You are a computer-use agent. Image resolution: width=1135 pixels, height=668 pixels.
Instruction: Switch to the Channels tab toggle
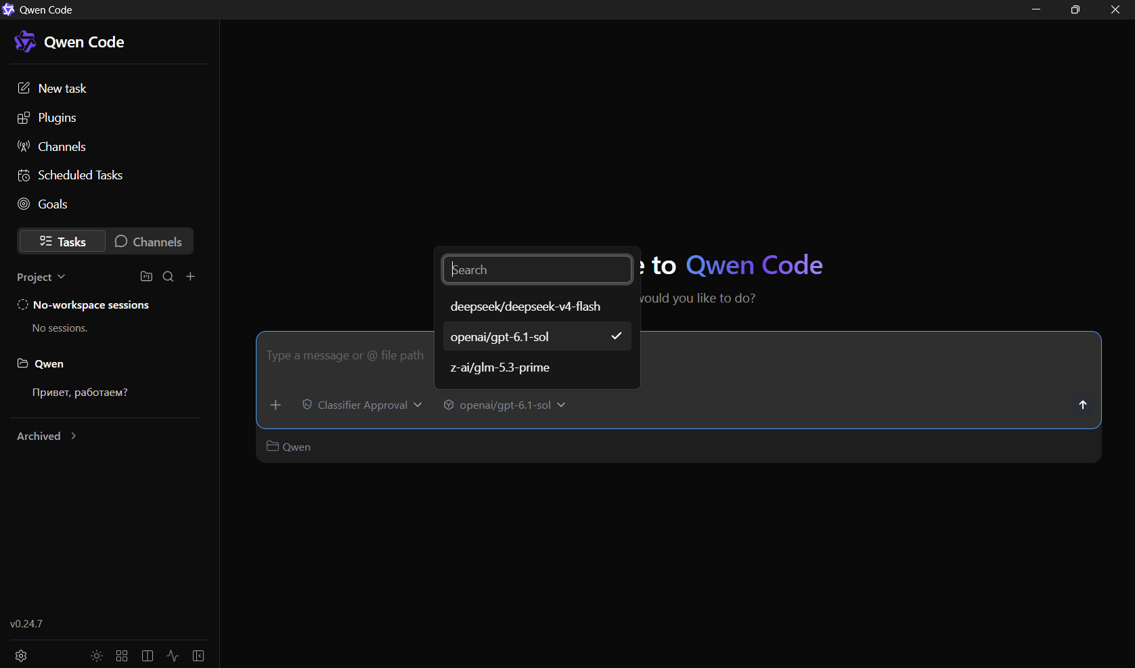(x=148, y=242)
